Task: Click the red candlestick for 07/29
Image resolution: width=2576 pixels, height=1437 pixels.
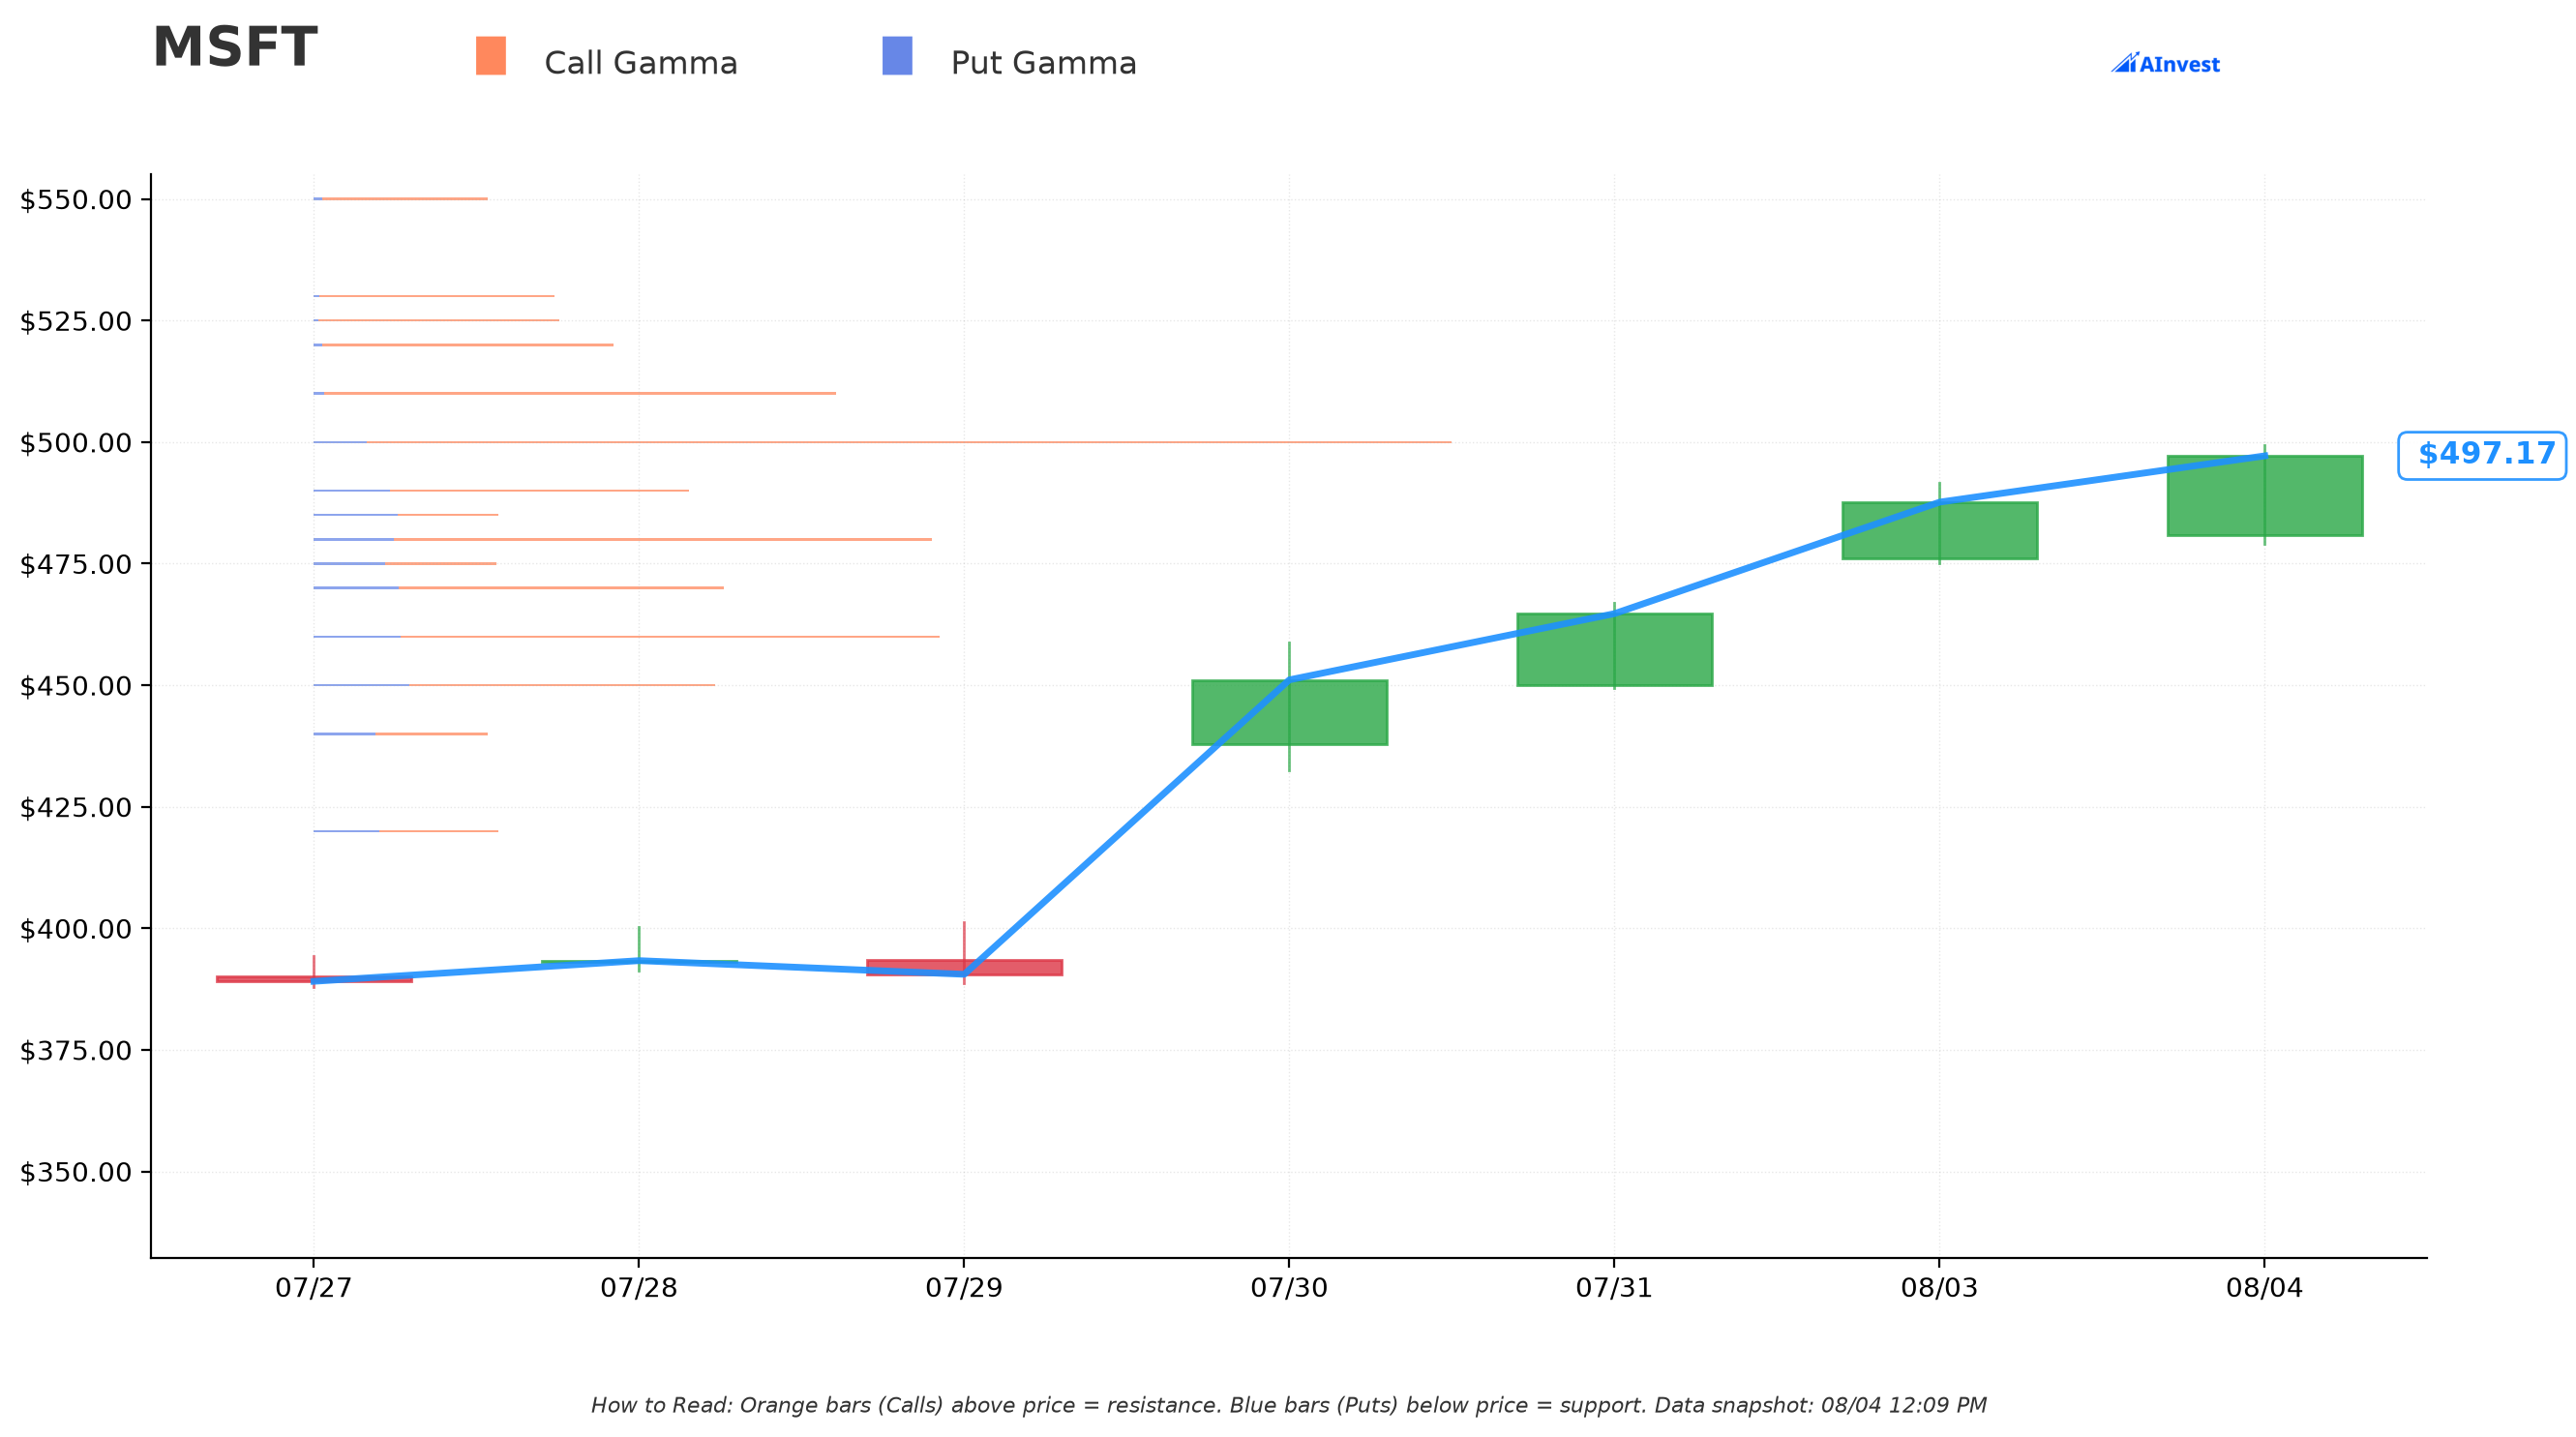Action: (964, 967)
